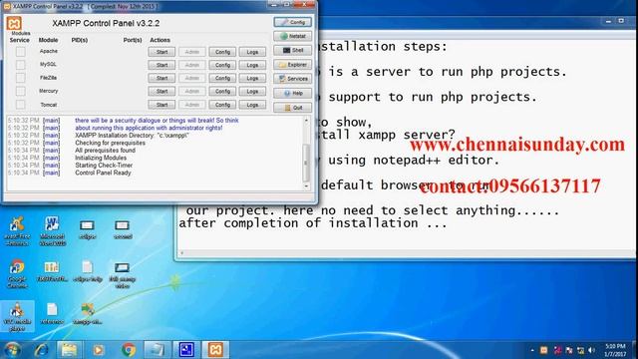638x359 pixels.
Task: View FileZilla Logs
Action: 252,78
